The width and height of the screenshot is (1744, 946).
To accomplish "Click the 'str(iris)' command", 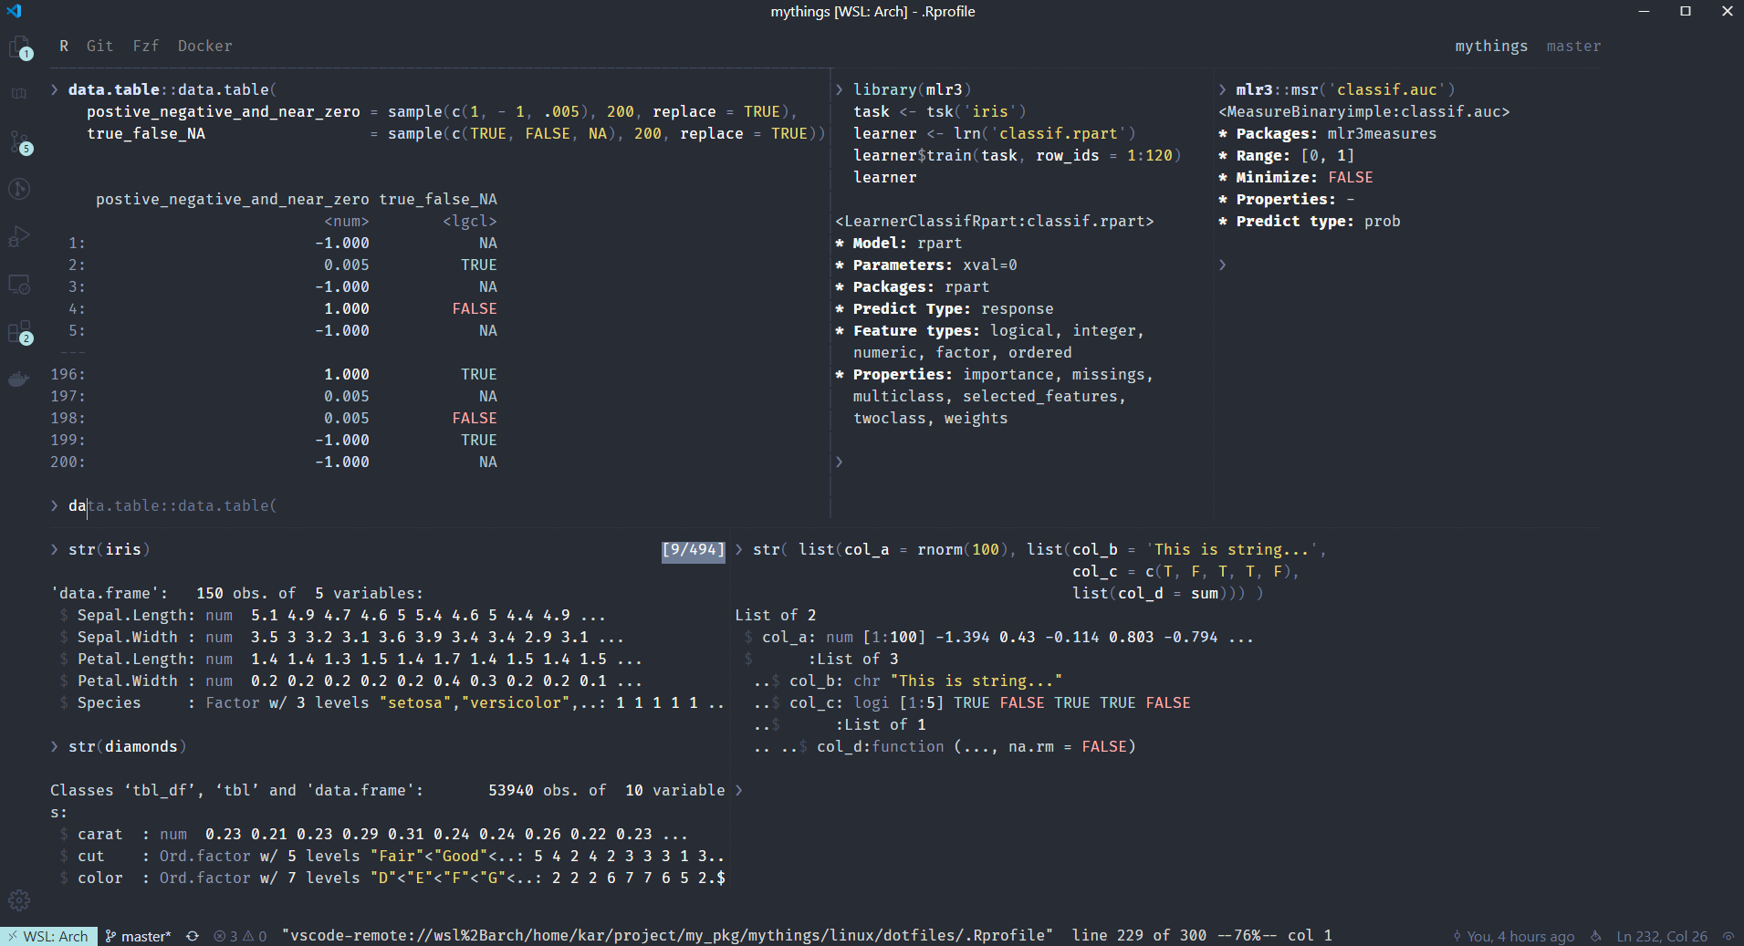I will pos(109,549).
